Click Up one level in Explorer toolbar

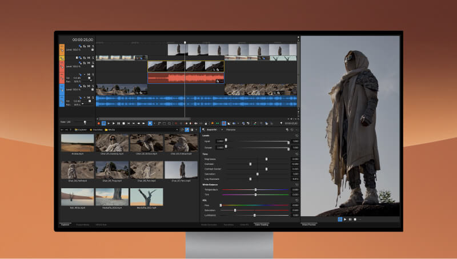coord(70,130)
